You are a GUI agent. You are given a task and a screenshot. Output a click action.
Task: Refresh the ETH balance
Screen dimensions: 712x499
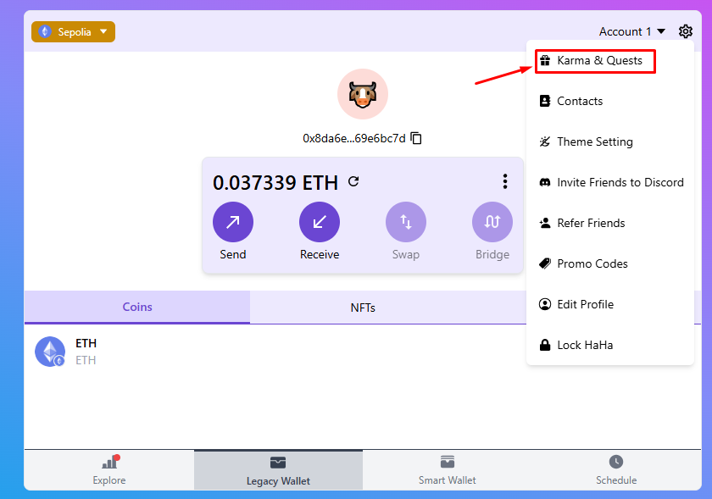coord(353,181)
